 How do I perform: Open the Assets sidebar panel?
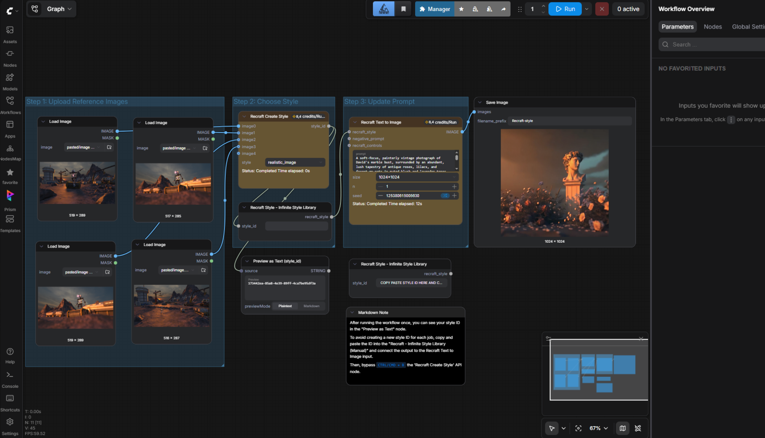(x=10, y=34)
